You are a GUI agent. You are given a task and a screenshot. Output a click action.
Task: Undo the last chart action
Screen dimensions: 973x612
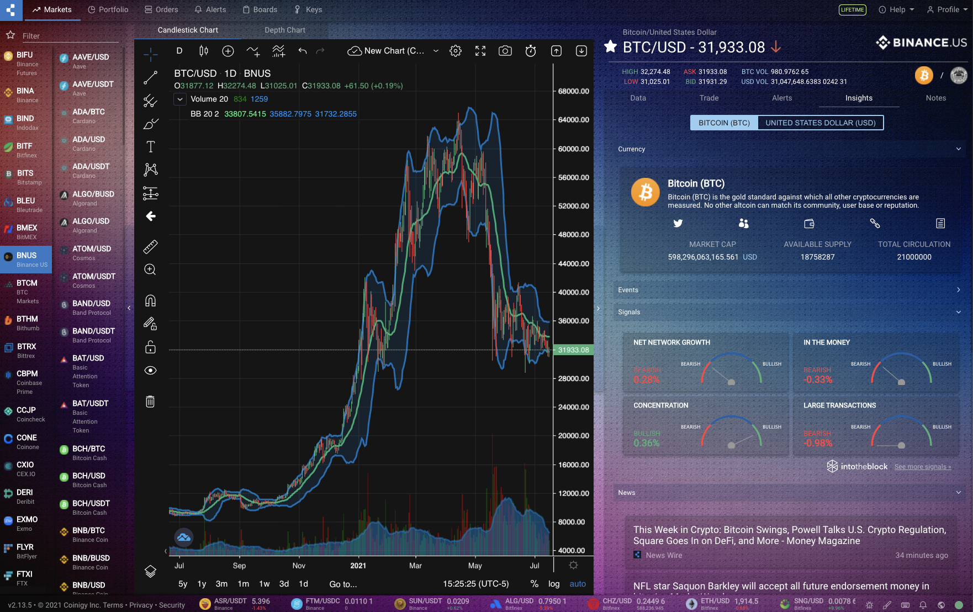[x=303, y=51]
